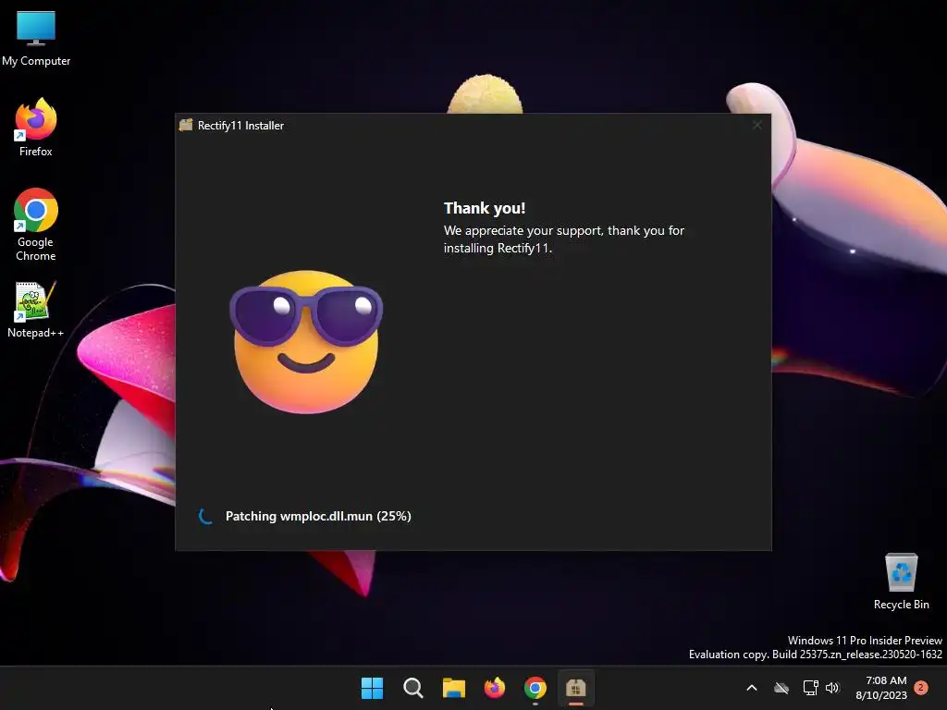Open the network status tray icon
The width and height of the screenshot is (947, 710).
coord(810,688)
